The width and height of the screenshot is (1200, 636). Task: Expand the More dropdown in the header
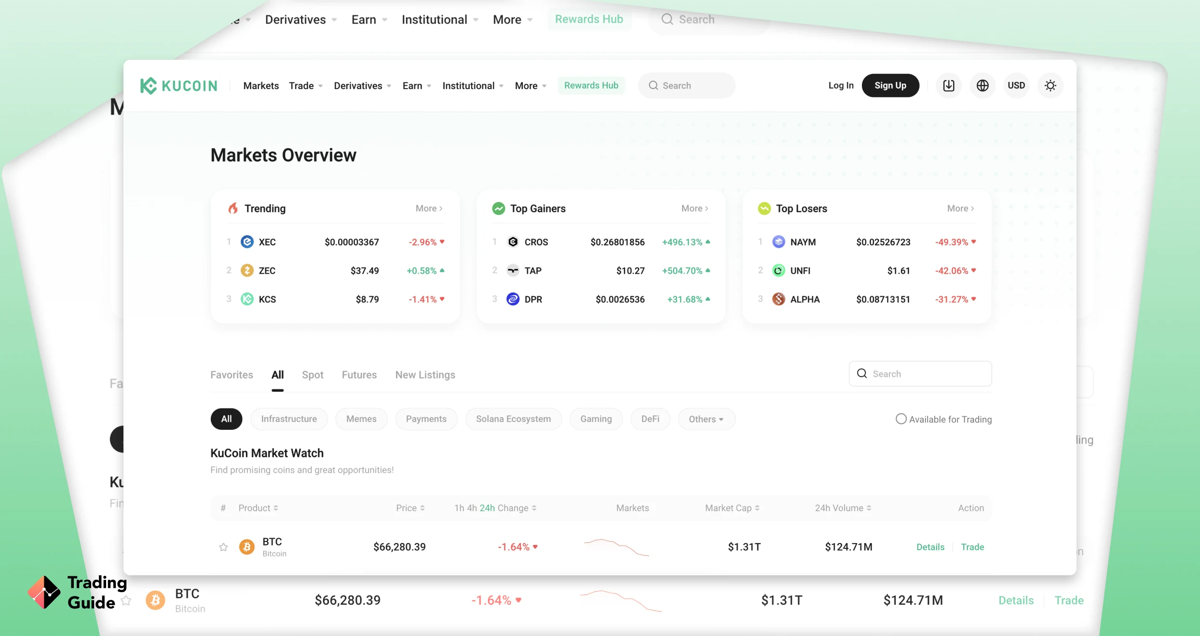pyautogui.click(x=531, y=86)
